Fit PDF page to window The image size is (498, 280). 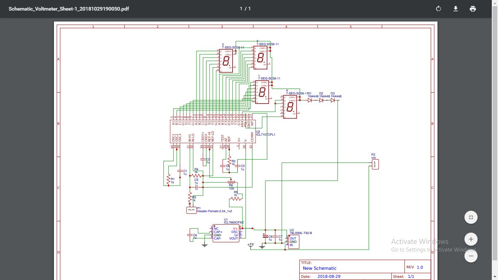point(471,217)
